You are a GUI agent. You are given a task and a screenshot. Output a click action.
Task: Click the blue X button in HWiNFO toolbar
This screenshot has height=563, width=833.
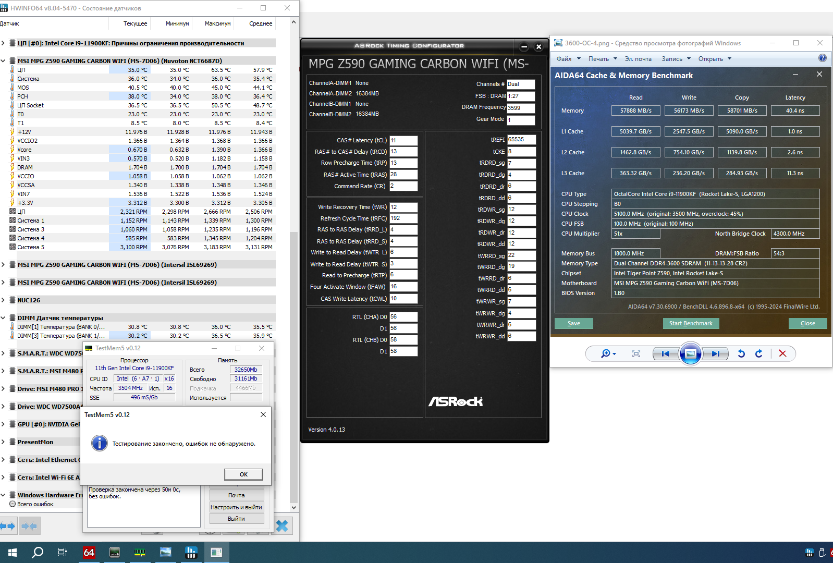[282, 526]
